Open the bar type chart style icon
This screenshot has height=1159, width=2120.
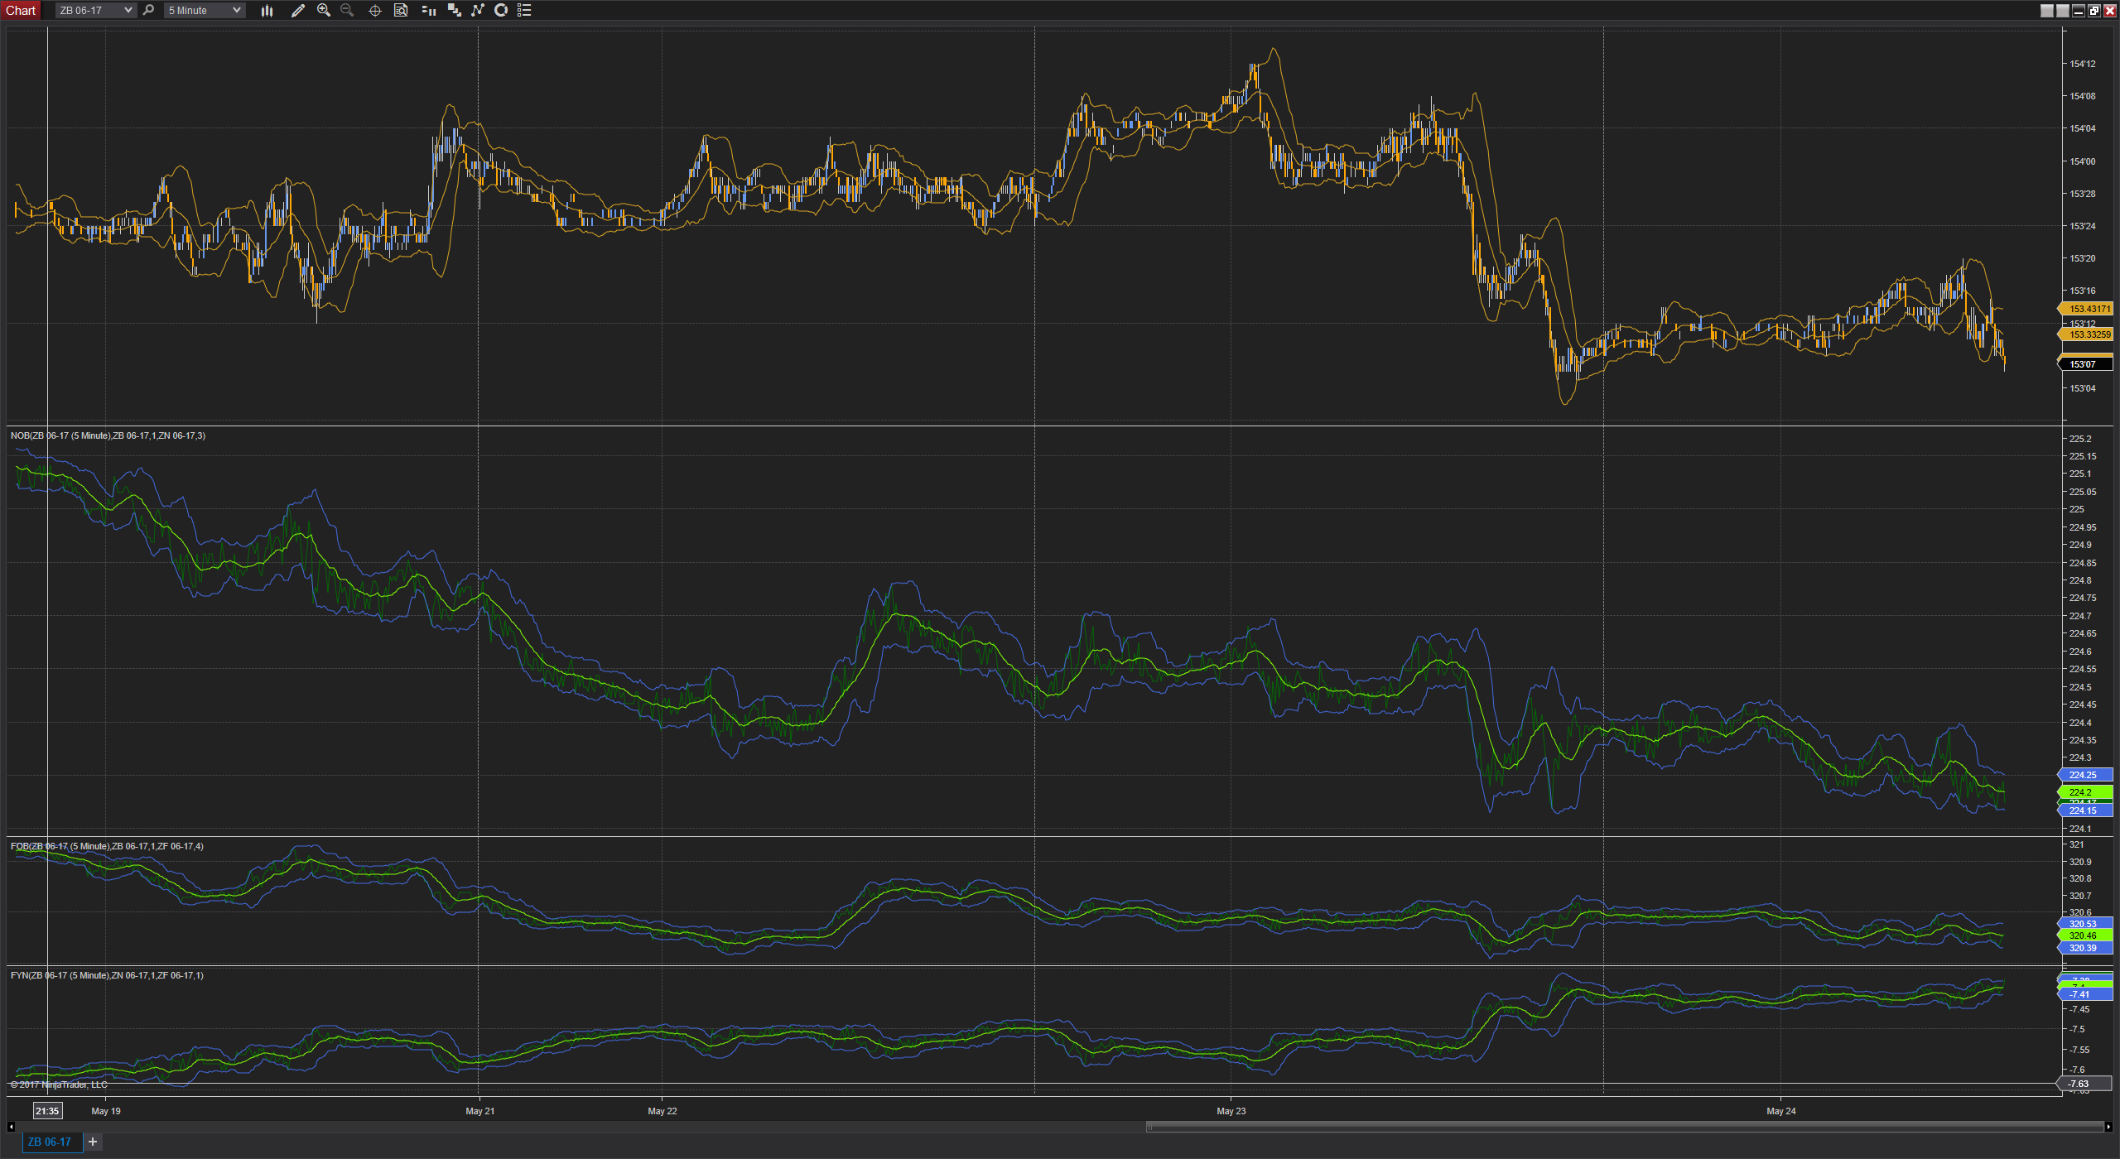267,11
